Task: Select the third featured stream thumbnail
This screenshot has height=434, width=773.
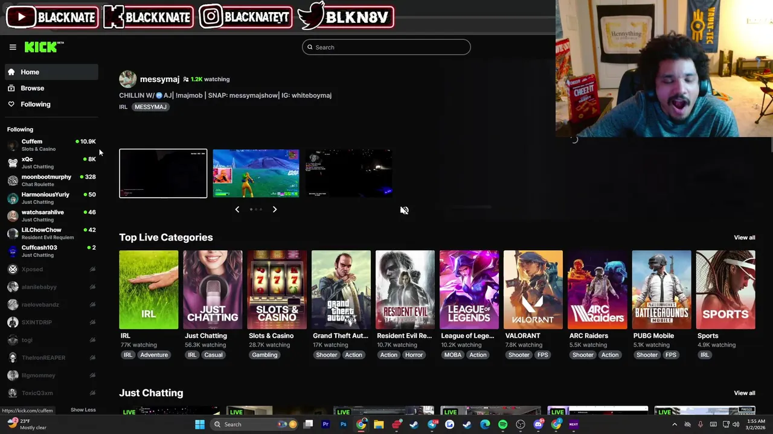Action: click(x=348, y=173)
